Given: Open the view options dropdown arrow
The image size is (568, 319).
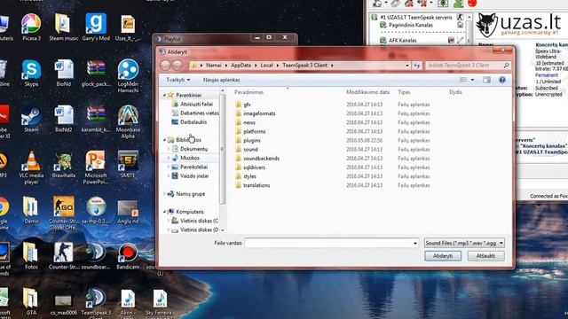Looking at the screenshot, I should click(472, 80).
